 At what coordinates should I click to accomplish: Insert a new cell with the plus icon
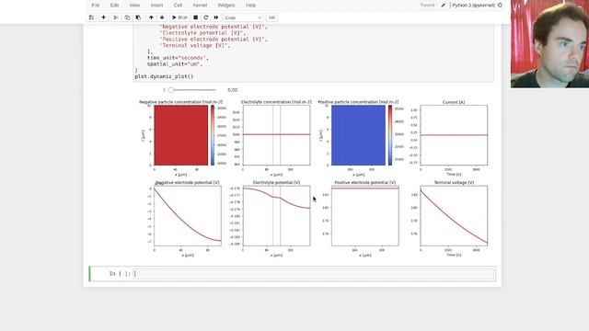click(103, 17)
